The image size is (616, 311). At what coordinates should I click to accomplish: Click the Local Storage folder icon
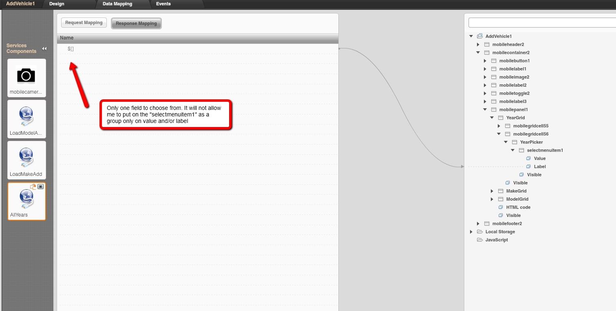480,232
